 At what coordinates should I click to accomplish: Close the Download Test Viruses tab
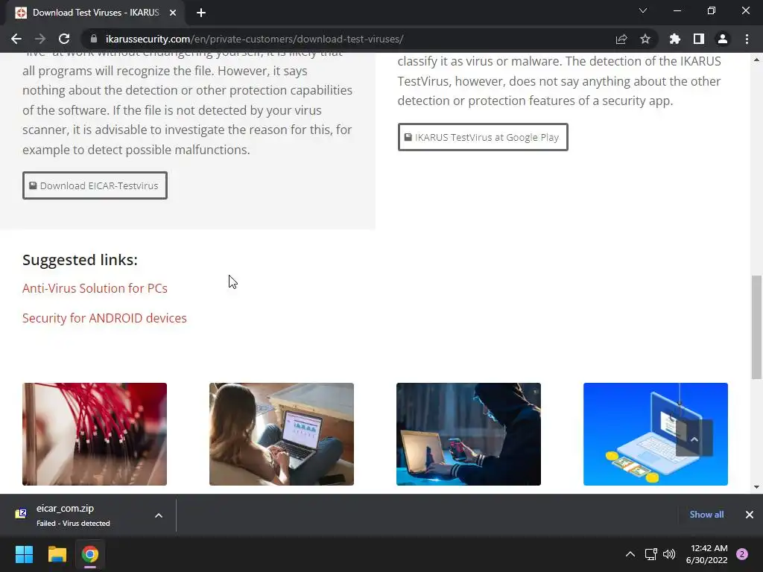coord(173,13)
